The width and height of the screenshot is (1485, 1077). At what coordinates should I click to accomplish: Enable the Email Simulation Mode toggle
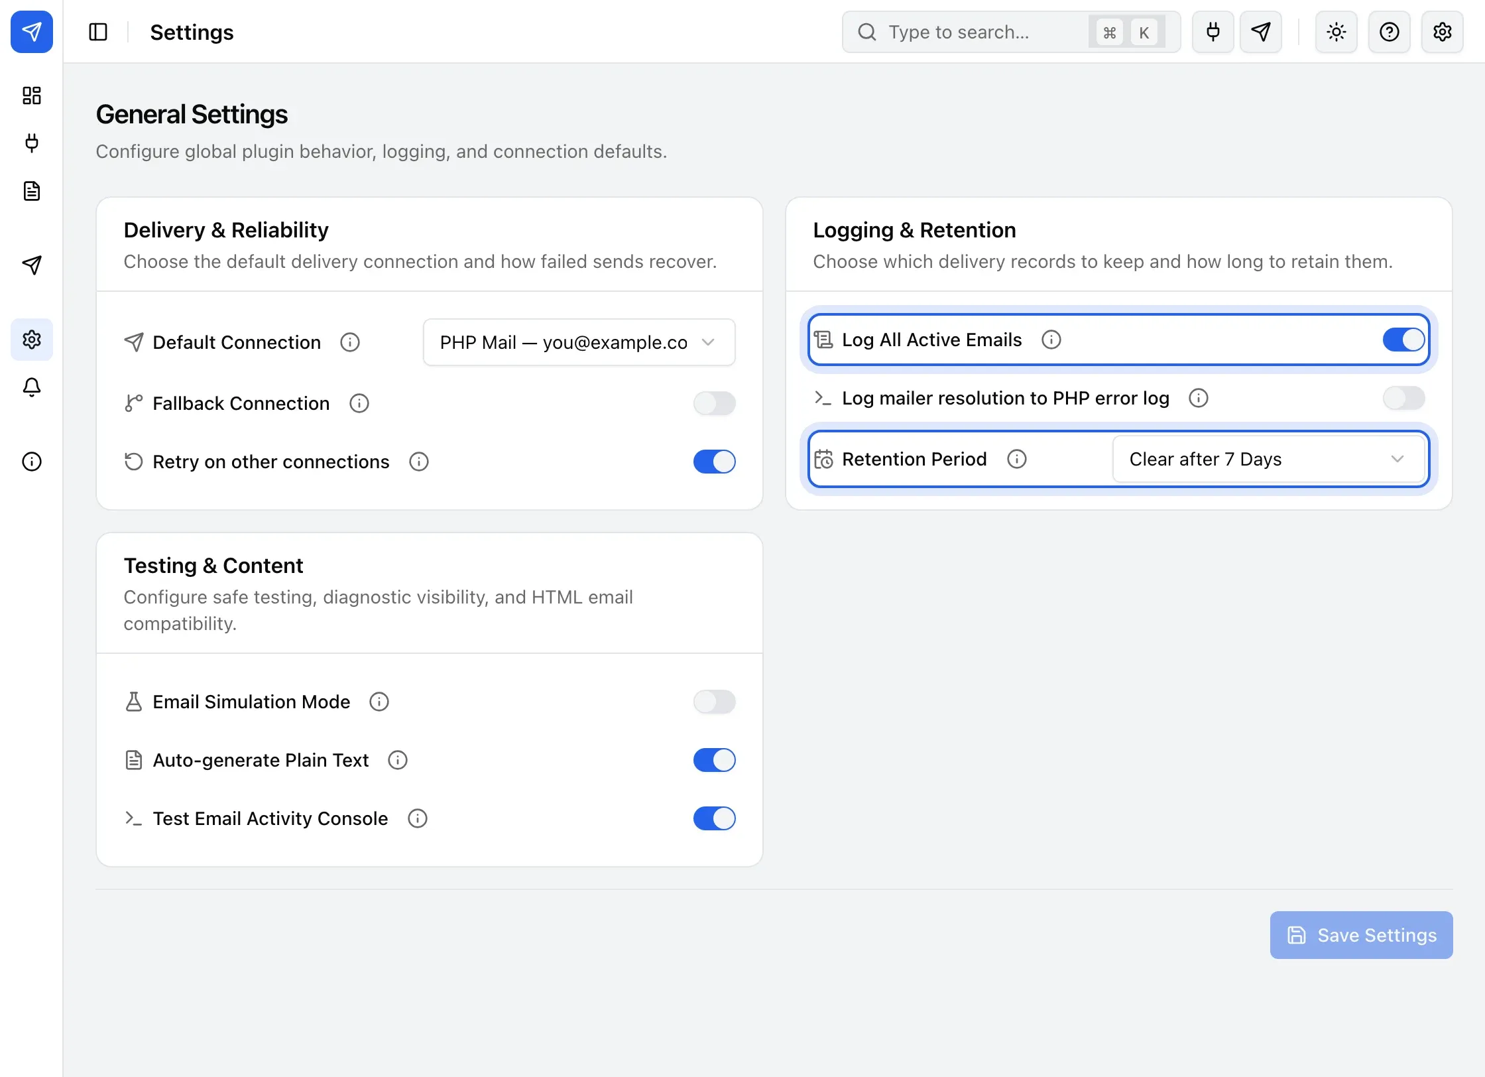coord(715,702)
